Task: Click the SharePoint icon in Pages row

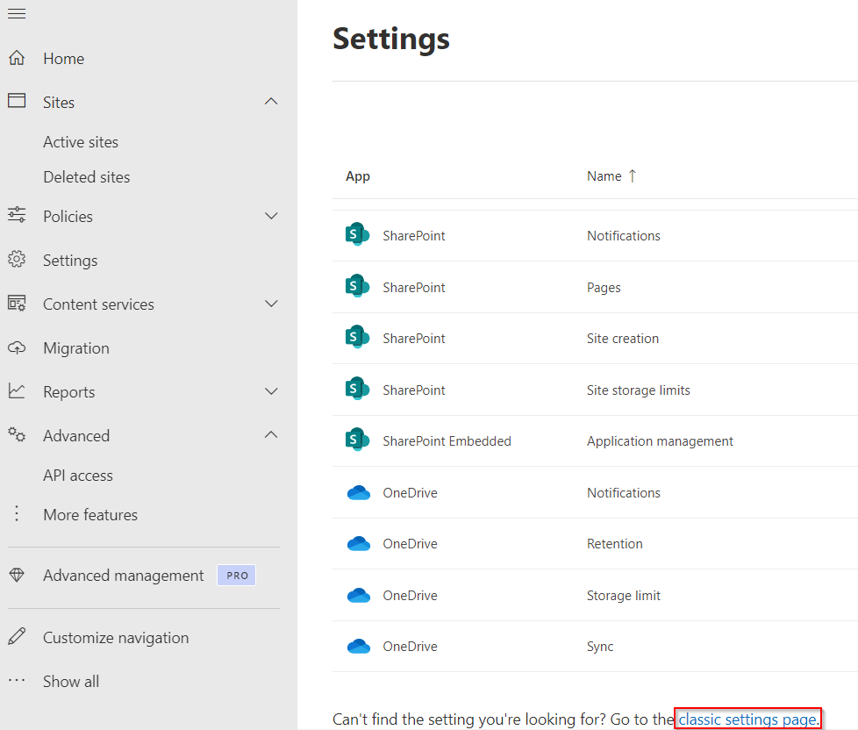Action: (x=357, y=287)
